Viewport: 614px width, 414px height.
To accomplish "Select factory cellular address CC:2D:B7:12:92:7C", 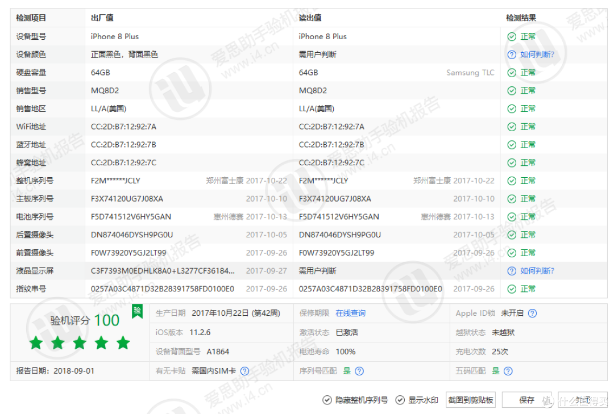I will [123, 163].
